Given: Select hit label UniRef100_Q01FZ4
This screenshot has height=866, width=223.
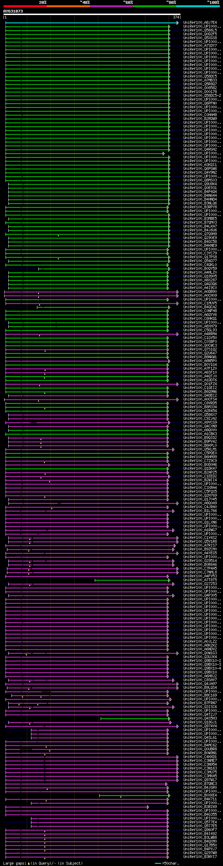Looking at the screenshot, I should tap(200, 384).
